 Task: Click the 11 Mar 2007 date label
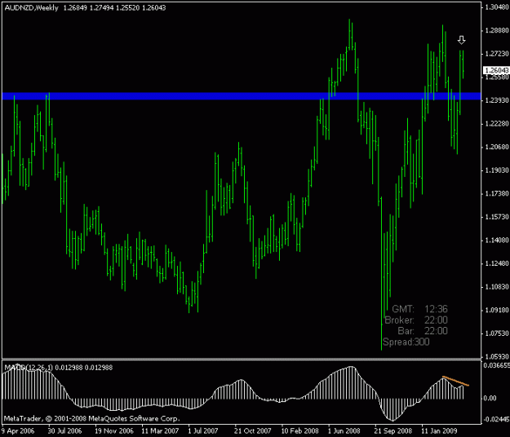(x=160, y=431)
